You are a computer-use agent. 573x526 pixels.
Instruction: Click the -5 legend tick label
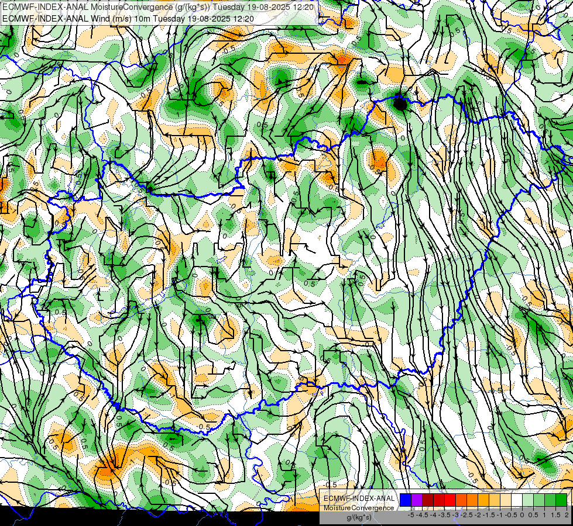pyautogui.click(x=411, y=515)
